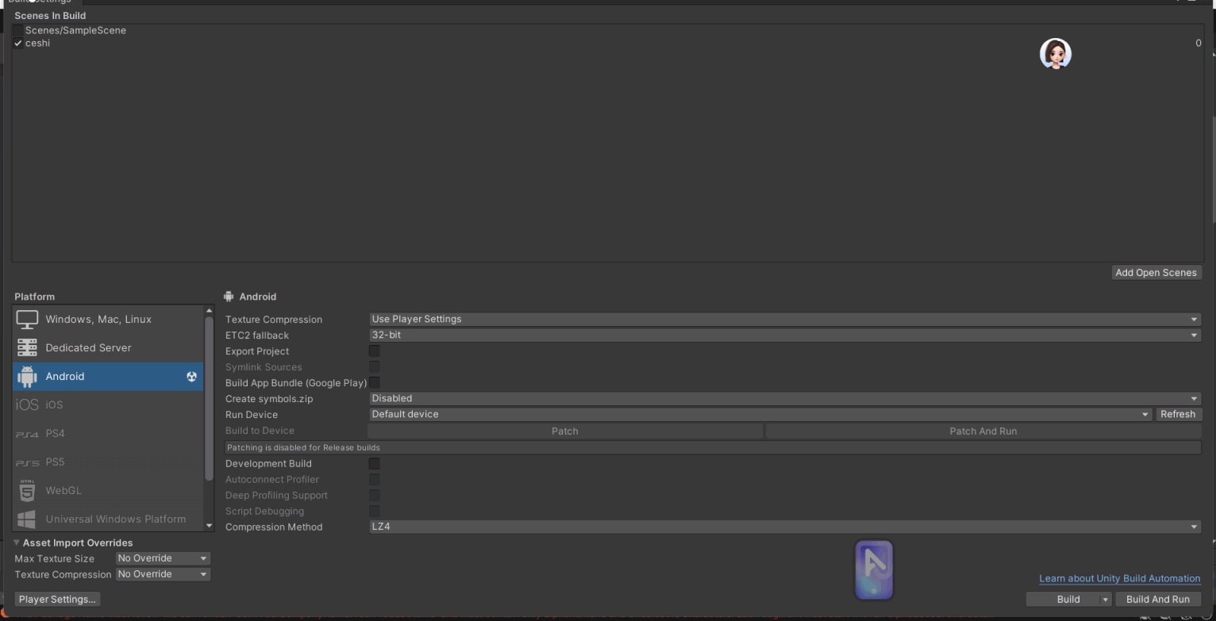
Task: Select the Universal Windows Platform row
Action: point(108,519)
